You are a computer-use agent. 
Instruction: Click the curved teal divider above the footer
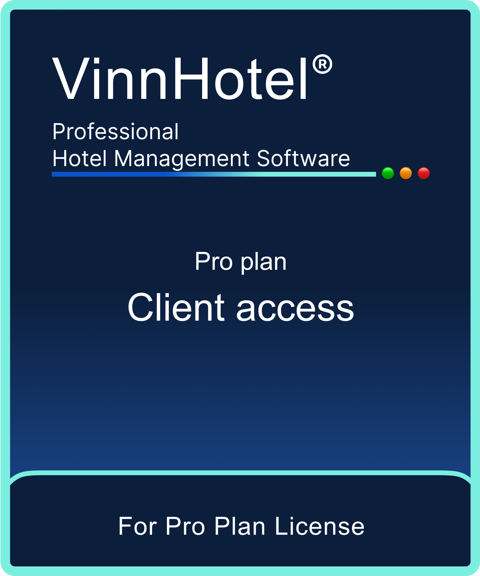click(240, 473)
